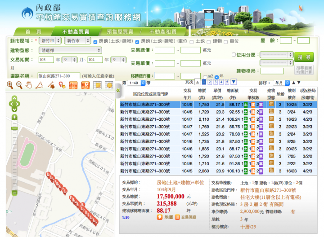
Task: Adjust the map zoom level slider
Action: pyautogui.click(x=14, y=128)
